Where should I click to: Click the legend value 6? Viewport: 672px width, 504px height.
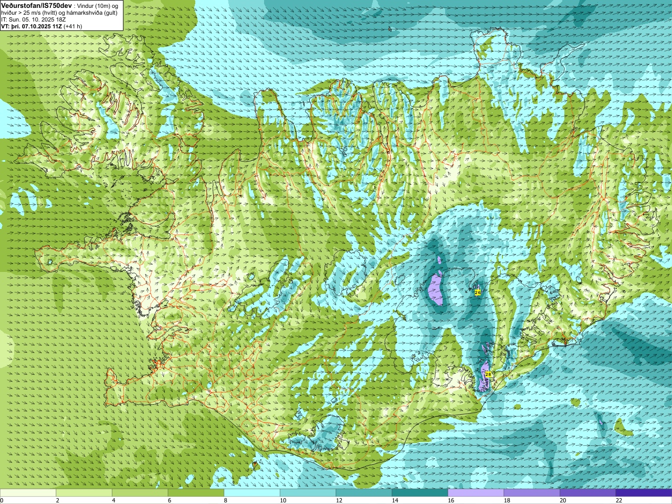coord(170,500)
